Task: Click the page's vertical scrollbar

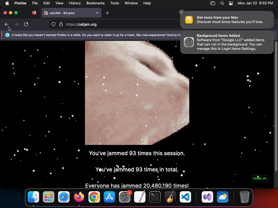Action: click(x=276, y=106)
